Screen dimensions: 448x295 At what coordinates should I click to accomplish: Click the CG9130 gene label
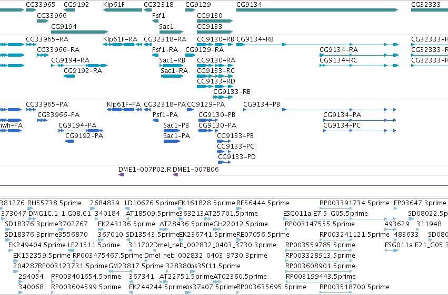(210, 15)
